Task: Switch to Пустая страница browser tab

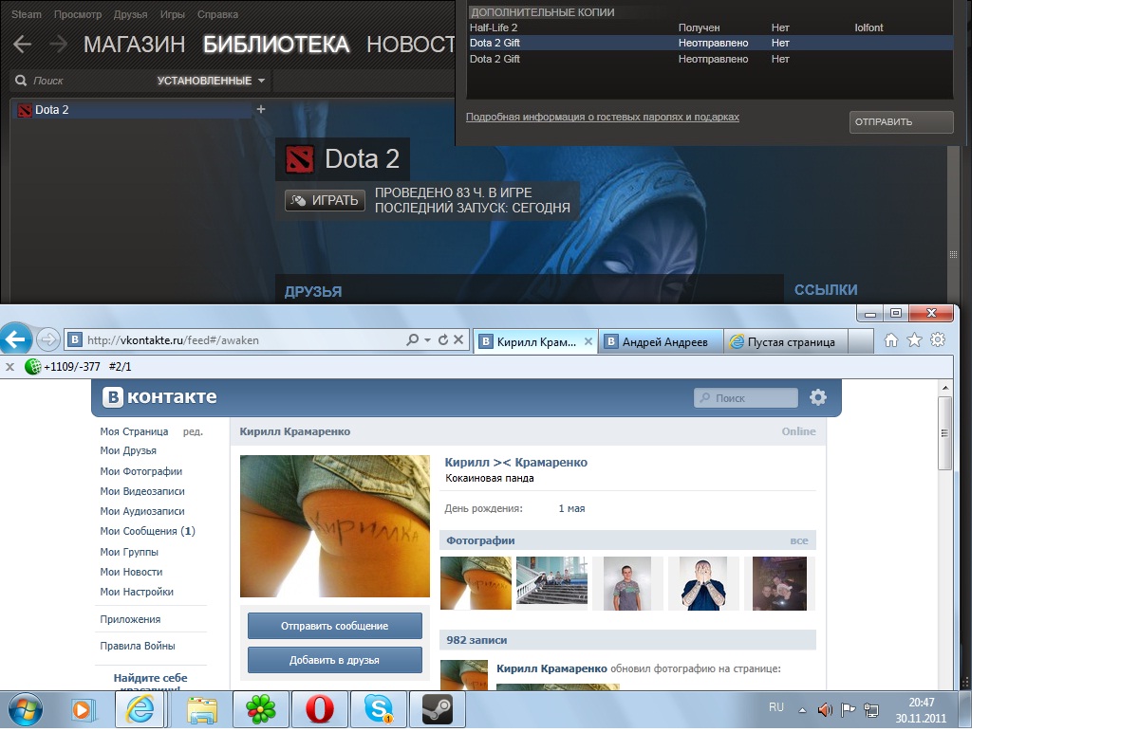Action: pos(785,341)
